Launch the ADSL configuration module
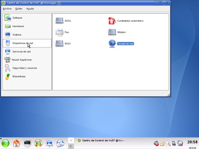 coord(63,21)
